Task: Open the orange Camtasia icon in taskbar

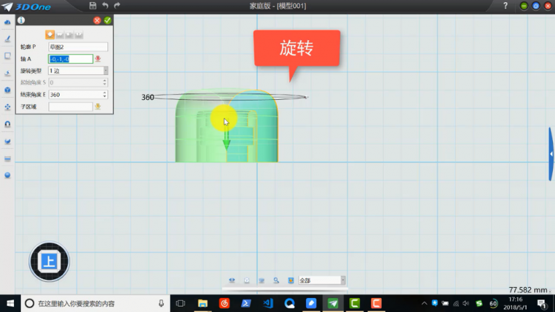Action: 376,304
